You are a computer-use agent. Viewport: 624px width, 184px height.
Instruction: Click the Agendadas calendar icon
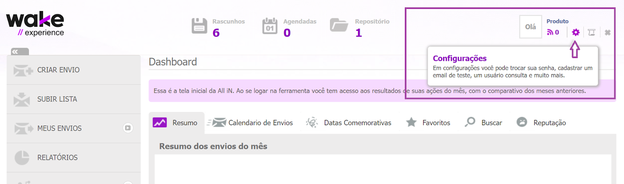pyautogui.click(x=270, y=26)
